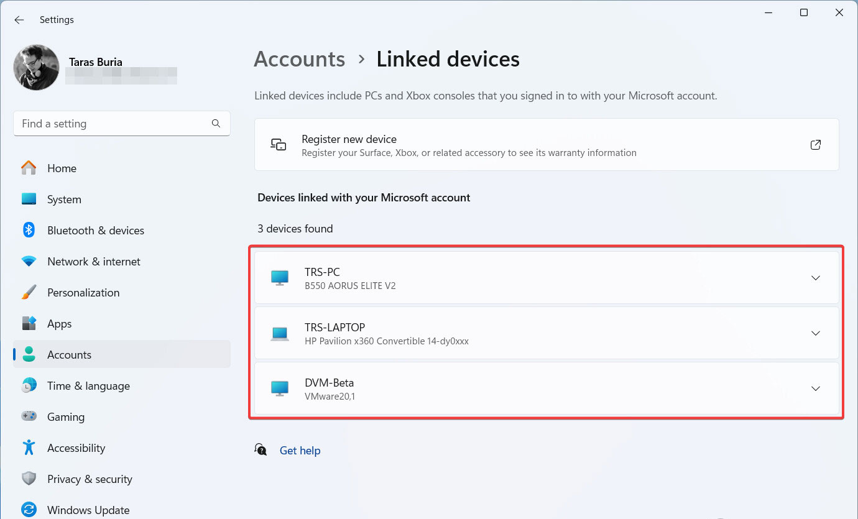
Task: Click the Privacy & security shield icon
Action: [29, 479]
